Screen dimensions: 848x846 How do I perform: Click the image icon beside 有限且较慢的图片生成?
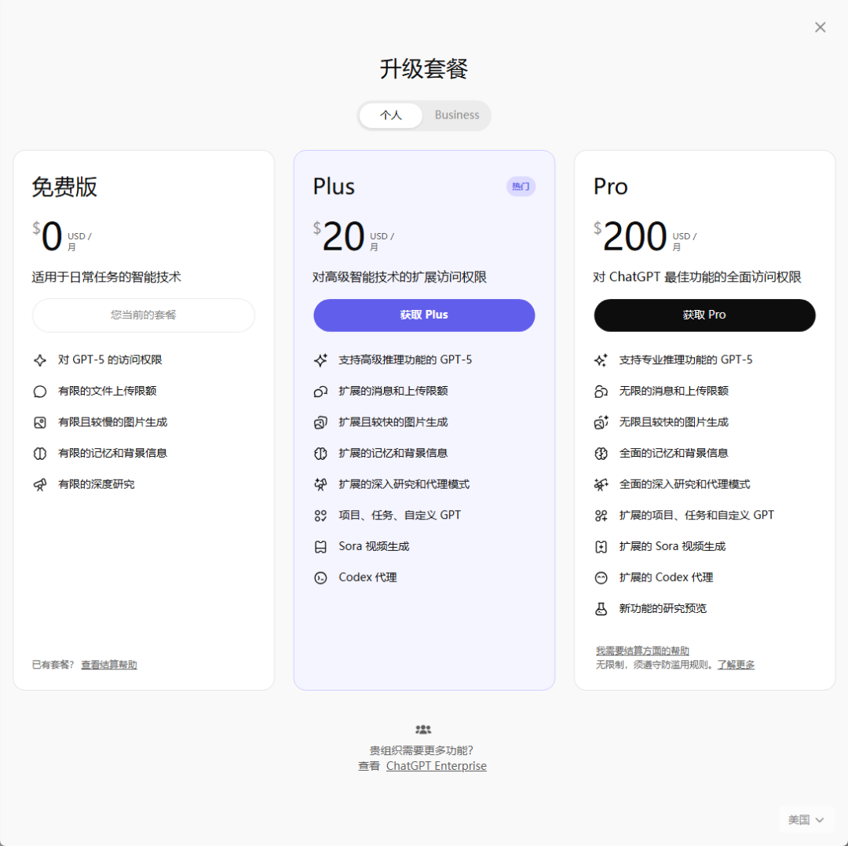(x=40, y=423)
